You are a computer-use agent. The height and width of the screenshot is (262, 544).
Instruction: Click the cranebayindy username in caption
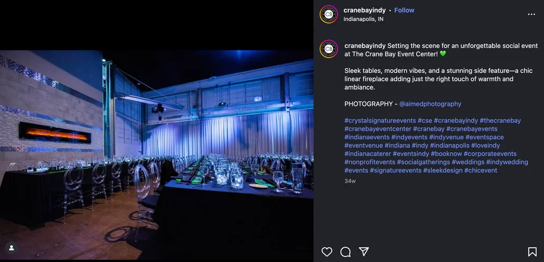(x=365, y=46)
